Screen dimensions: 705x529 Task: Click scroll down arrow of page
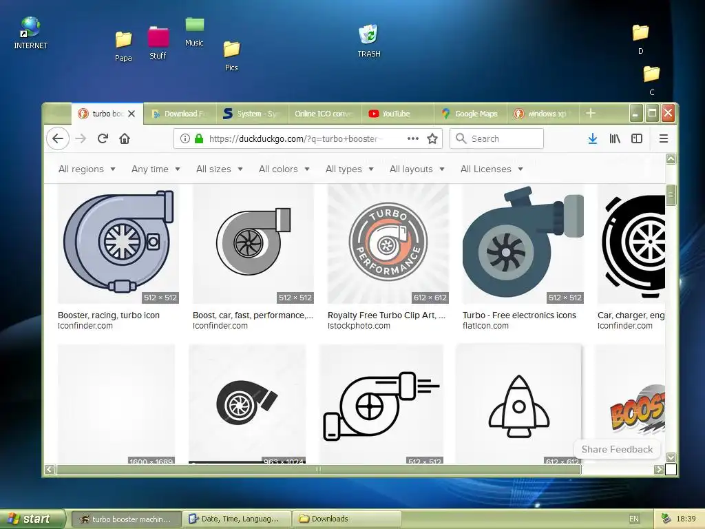(x=671, y=457)
